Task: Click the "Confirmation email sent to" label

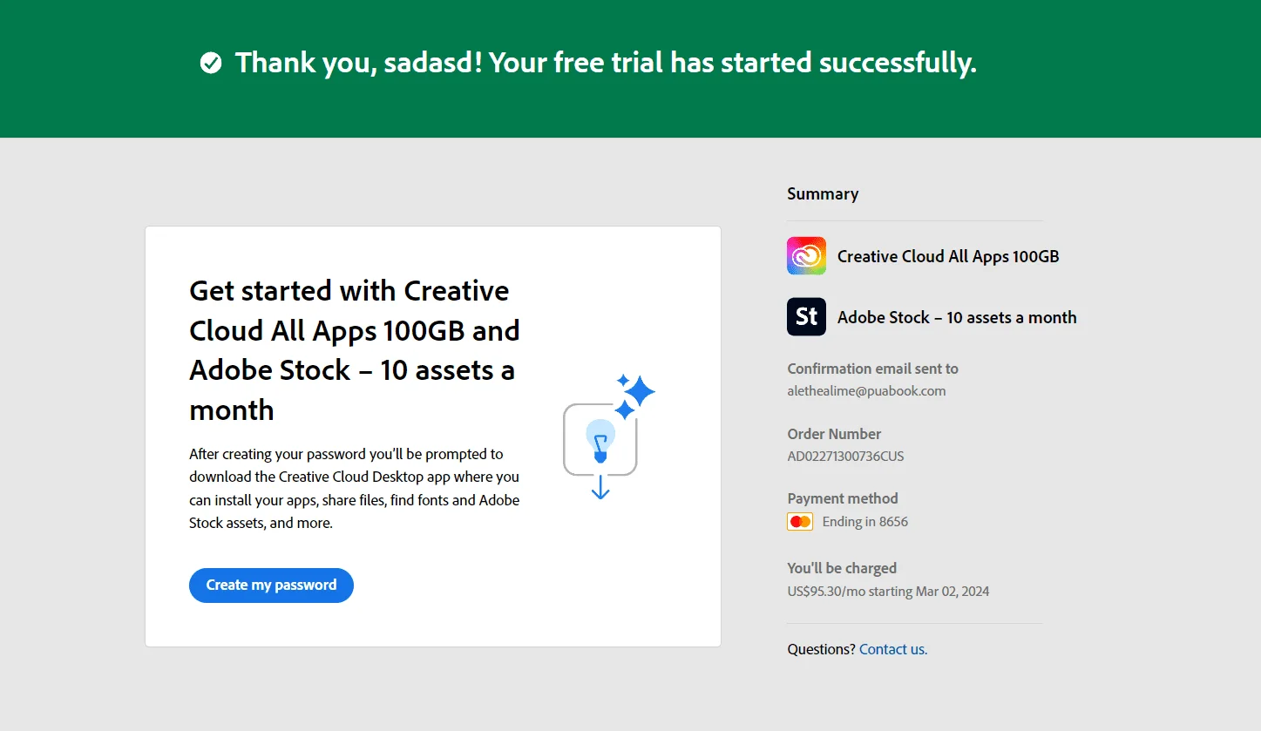Action: (872, 369)
